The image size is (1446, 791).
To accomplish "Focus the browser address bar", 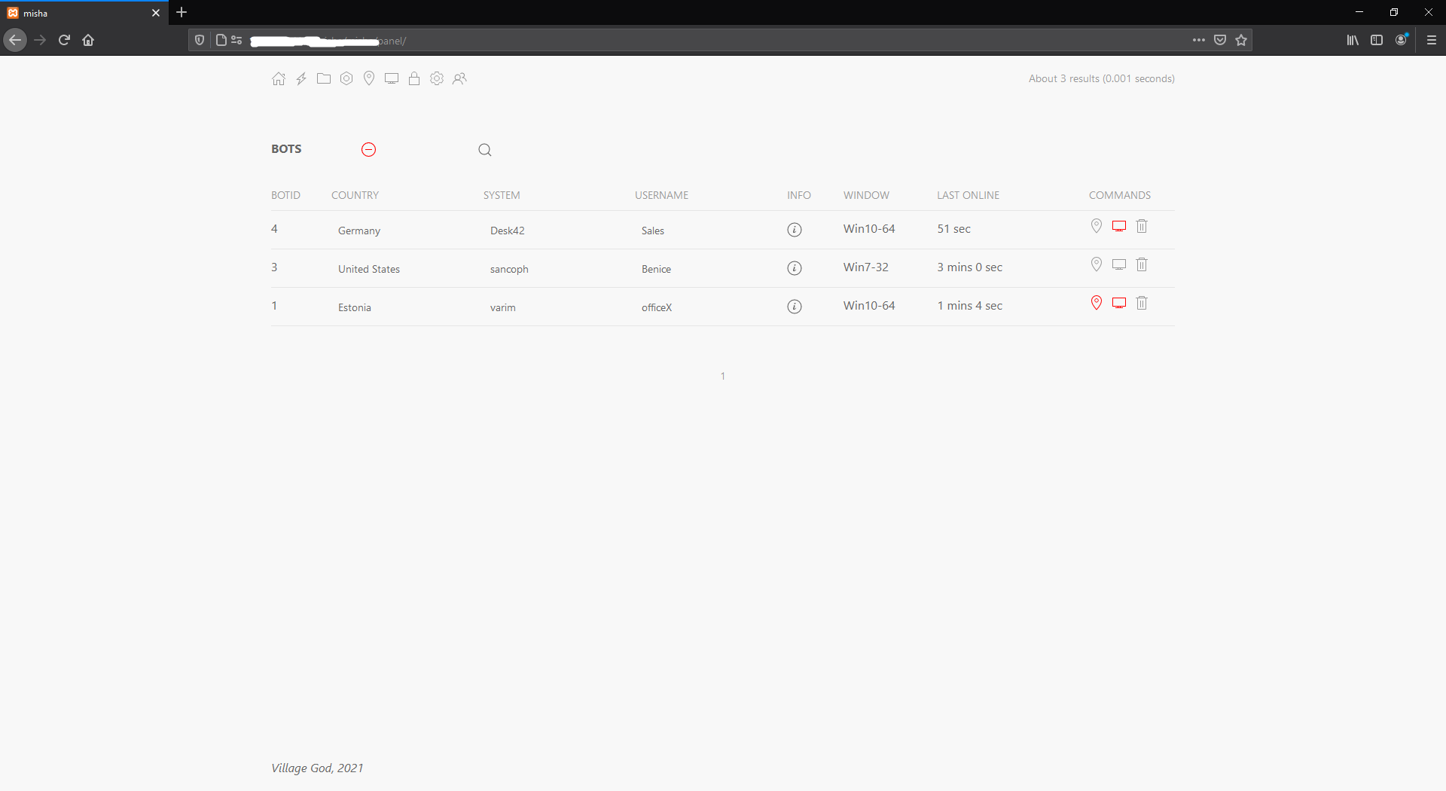I will tap(719, 40).
